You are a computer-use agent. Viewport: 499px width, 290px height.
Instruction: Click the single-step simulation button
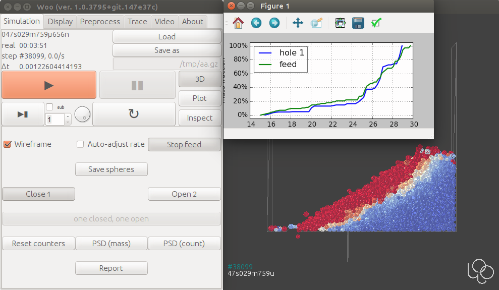tap(23, 114)
